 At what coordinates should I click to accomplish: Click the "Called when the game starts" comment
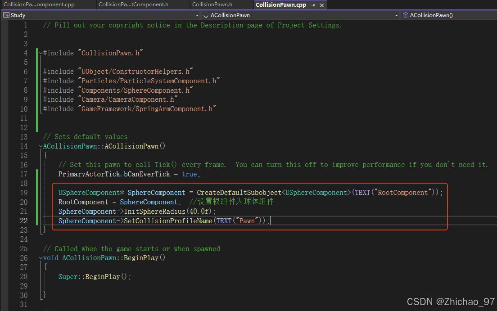(131, 249)
